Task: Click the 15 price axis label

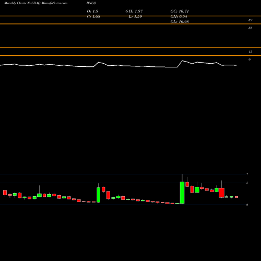Action: (250, 52)
